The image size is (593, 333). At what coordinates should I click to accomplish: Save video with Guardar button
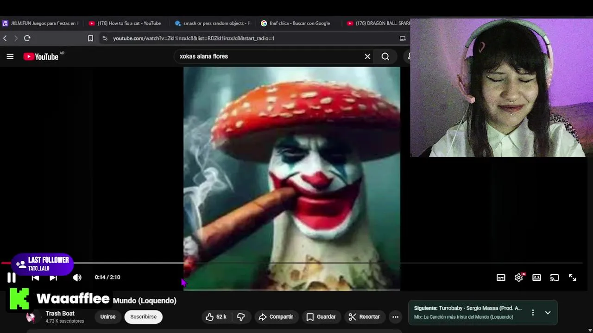point(321,317)
